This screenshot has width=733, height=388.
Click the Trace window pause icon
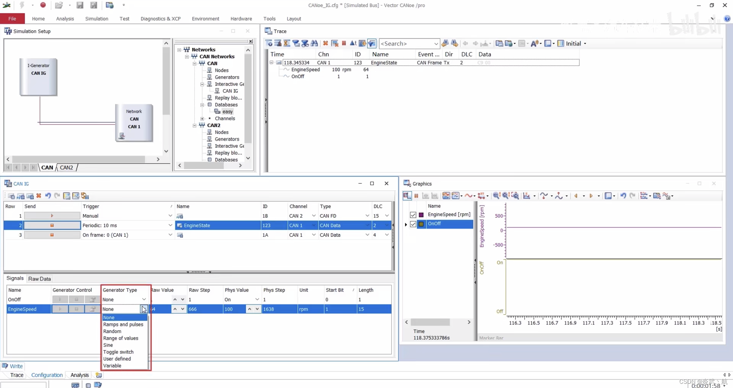(344, 43)
